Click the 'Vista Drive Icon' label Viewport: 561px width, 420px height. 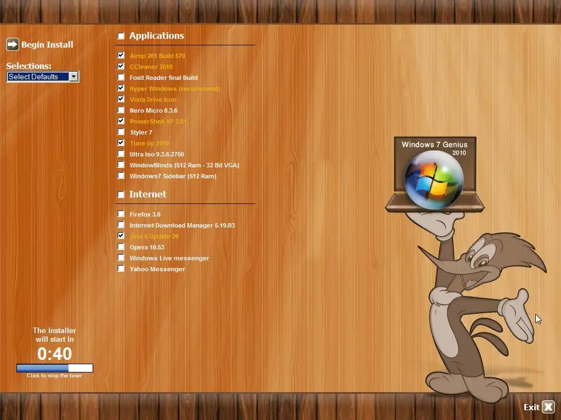click(153, 100)
